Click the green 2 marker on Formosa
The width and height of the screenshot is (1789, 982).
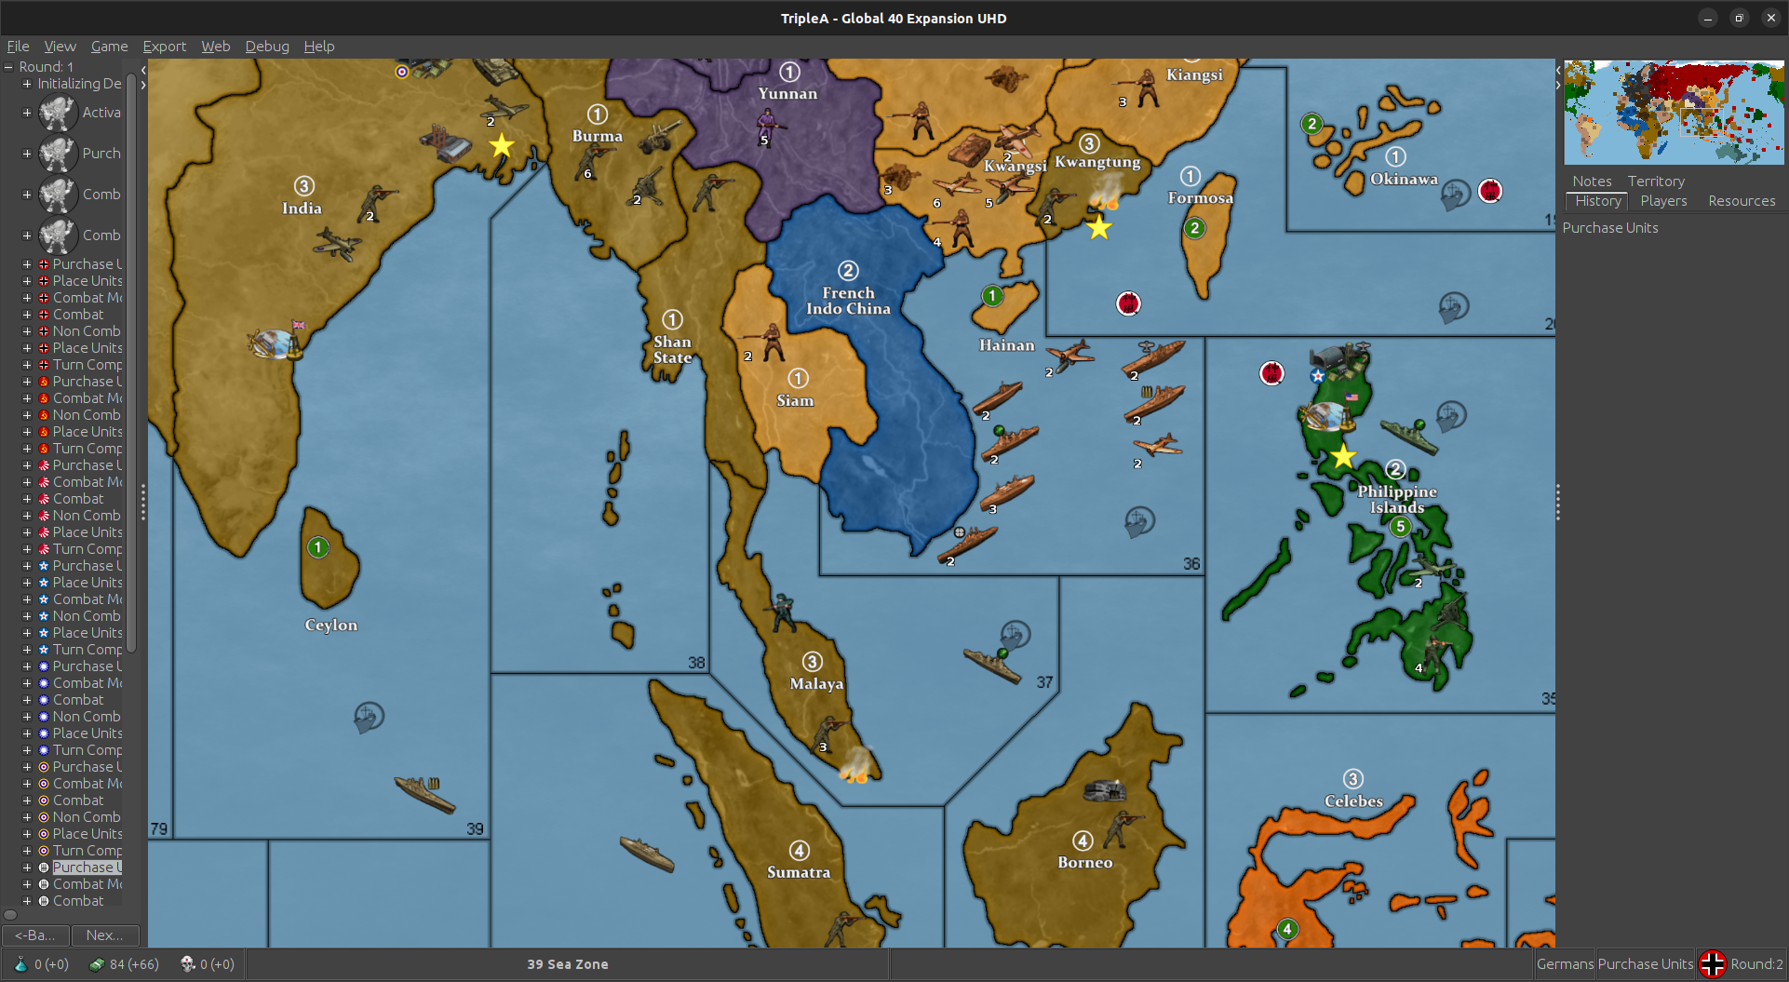(1194, 228)
